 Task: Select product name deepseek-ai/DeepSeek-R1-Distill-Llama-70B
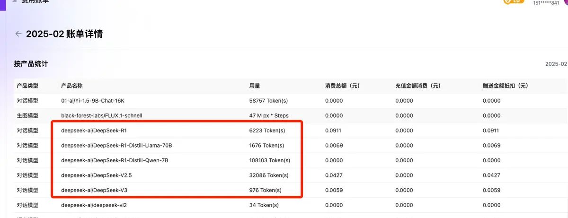[116, 145]
